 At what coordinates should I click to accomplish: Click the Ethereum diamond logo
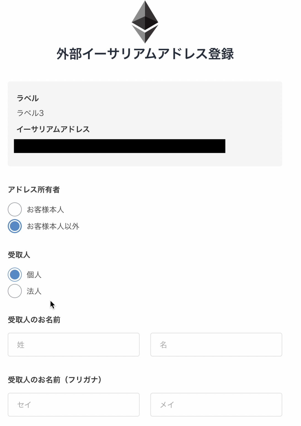click(144, 21)
